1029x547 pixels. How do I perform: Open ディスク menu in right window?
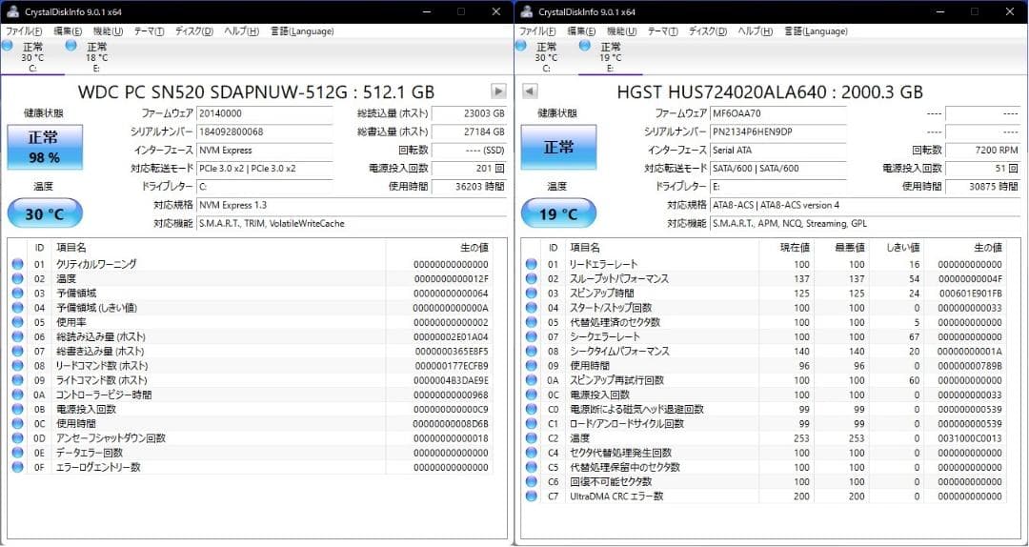(707, 30)
